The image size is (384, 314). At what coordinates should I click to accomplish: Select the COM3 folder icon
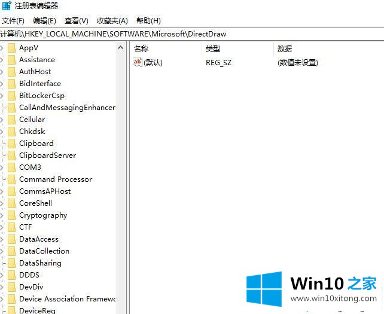point(11,167)
